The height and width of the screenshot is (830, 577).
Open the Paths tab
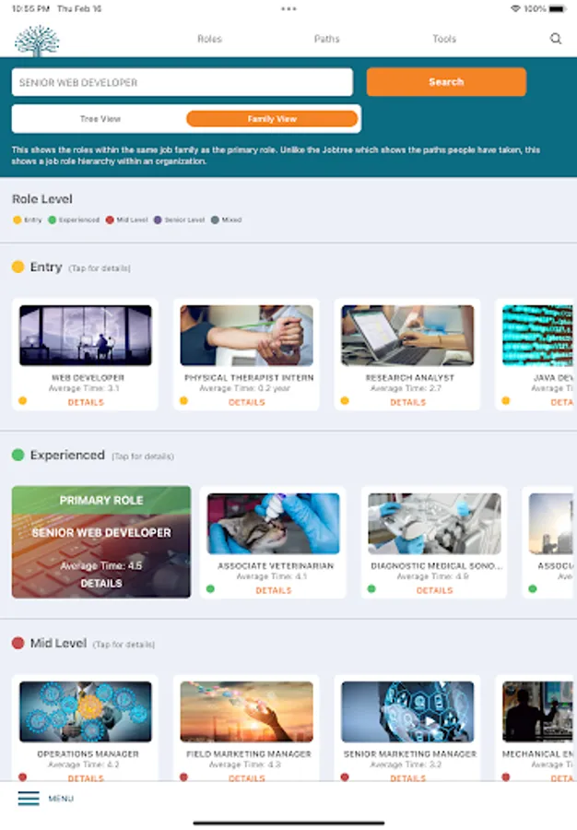pos(326,39)
